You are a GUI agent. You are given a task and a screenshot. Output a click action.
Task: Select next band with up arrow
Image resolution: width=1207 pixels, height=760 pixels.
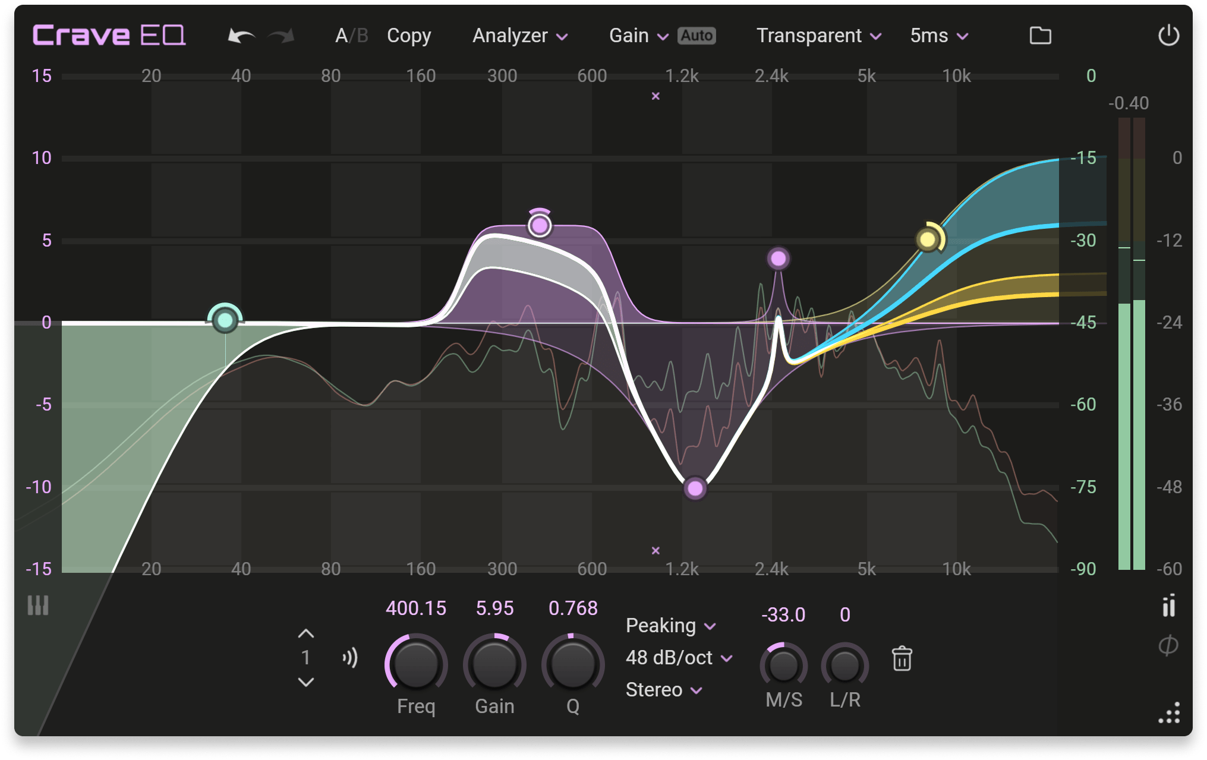[305, 633]
